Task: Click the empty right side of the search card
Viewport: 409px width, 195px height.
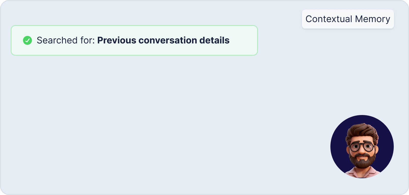Action: 244,40
